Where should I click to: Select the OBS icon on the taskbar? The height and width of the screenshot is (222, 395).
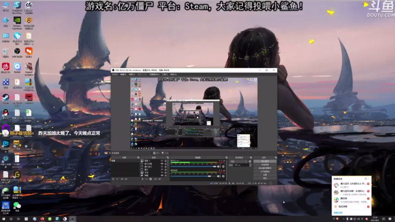point(73,219)
